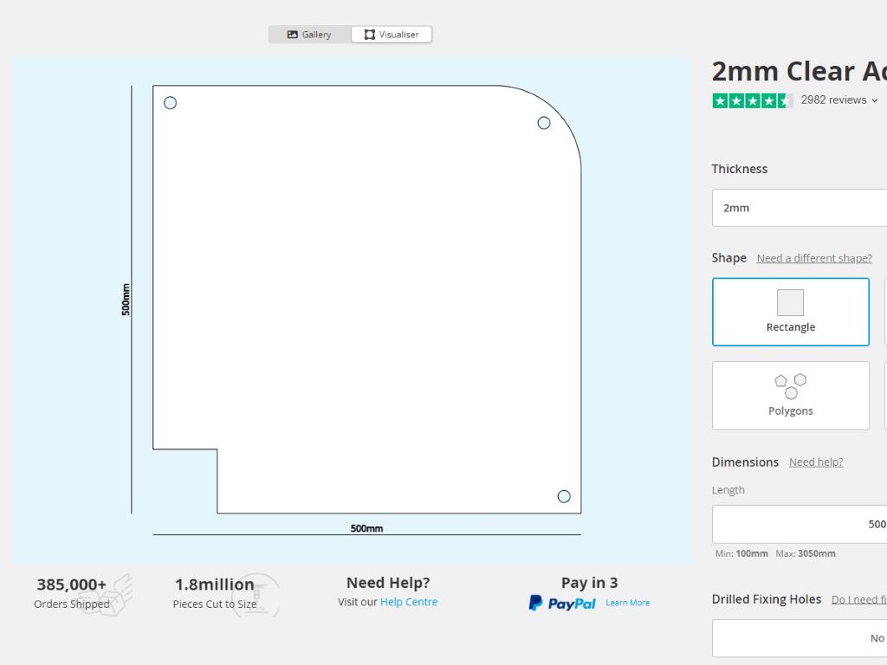Click 'Need help?' beside Dimensions
Screen dimensions: 887x665
(816, 462)
